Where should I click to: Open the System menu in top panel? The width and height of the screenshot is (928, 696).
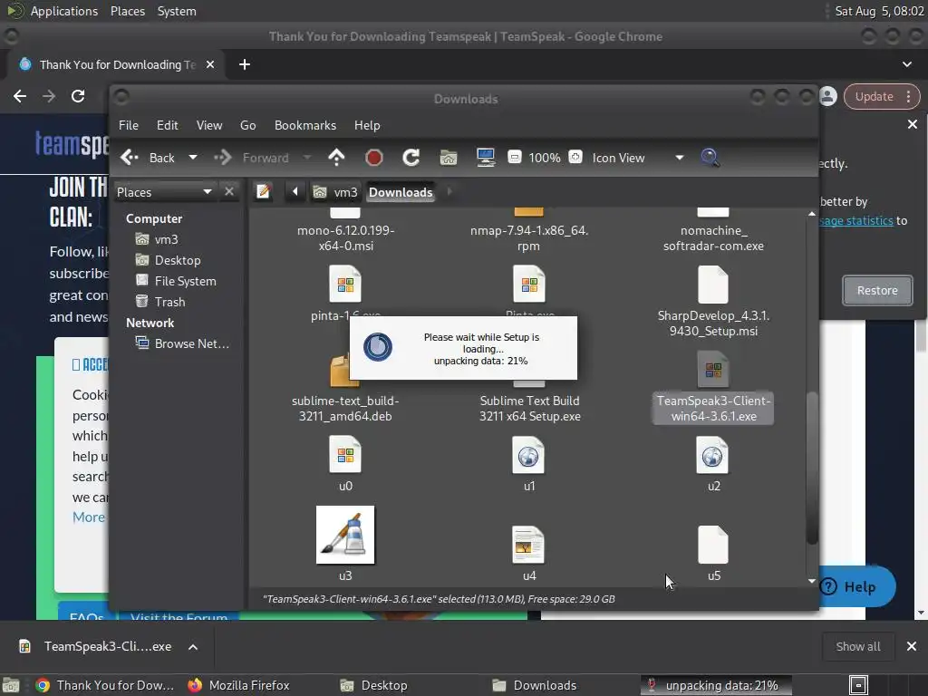click(177, 11)
